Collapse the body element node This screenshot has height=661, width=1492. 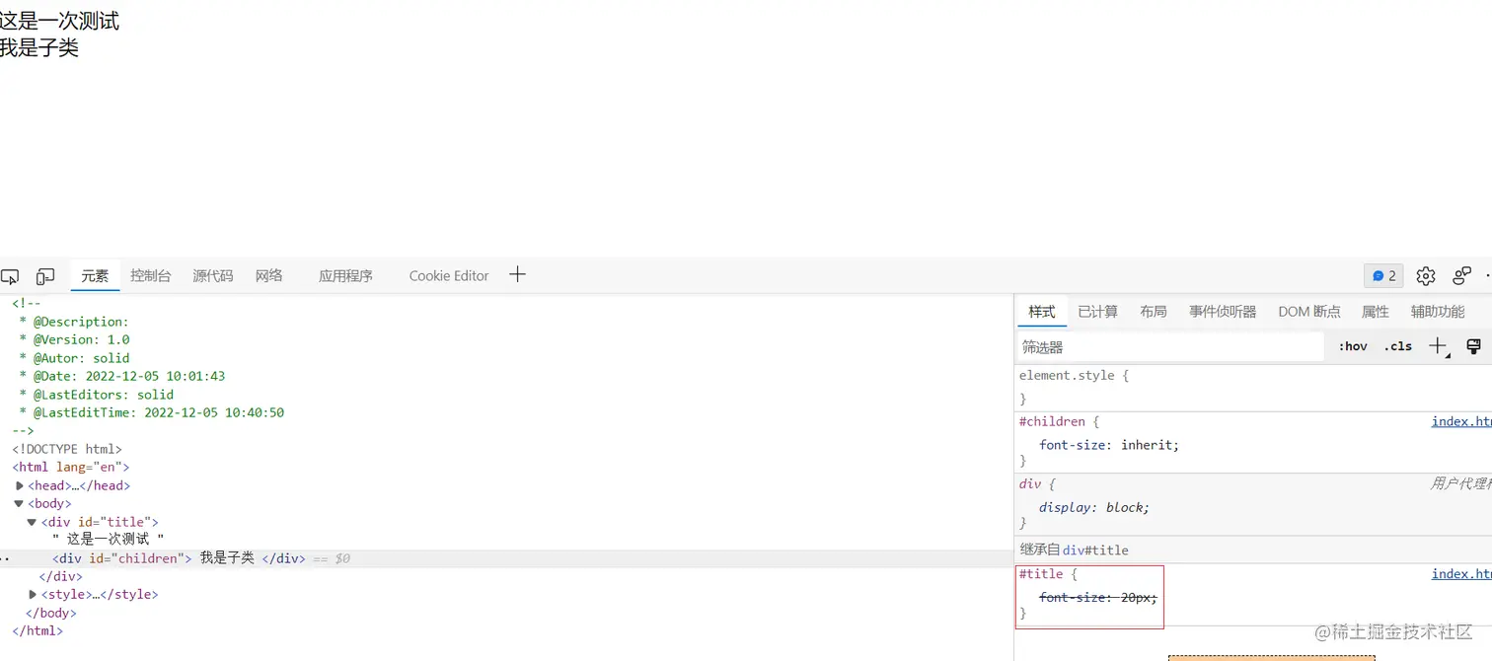tap(19, 503)
